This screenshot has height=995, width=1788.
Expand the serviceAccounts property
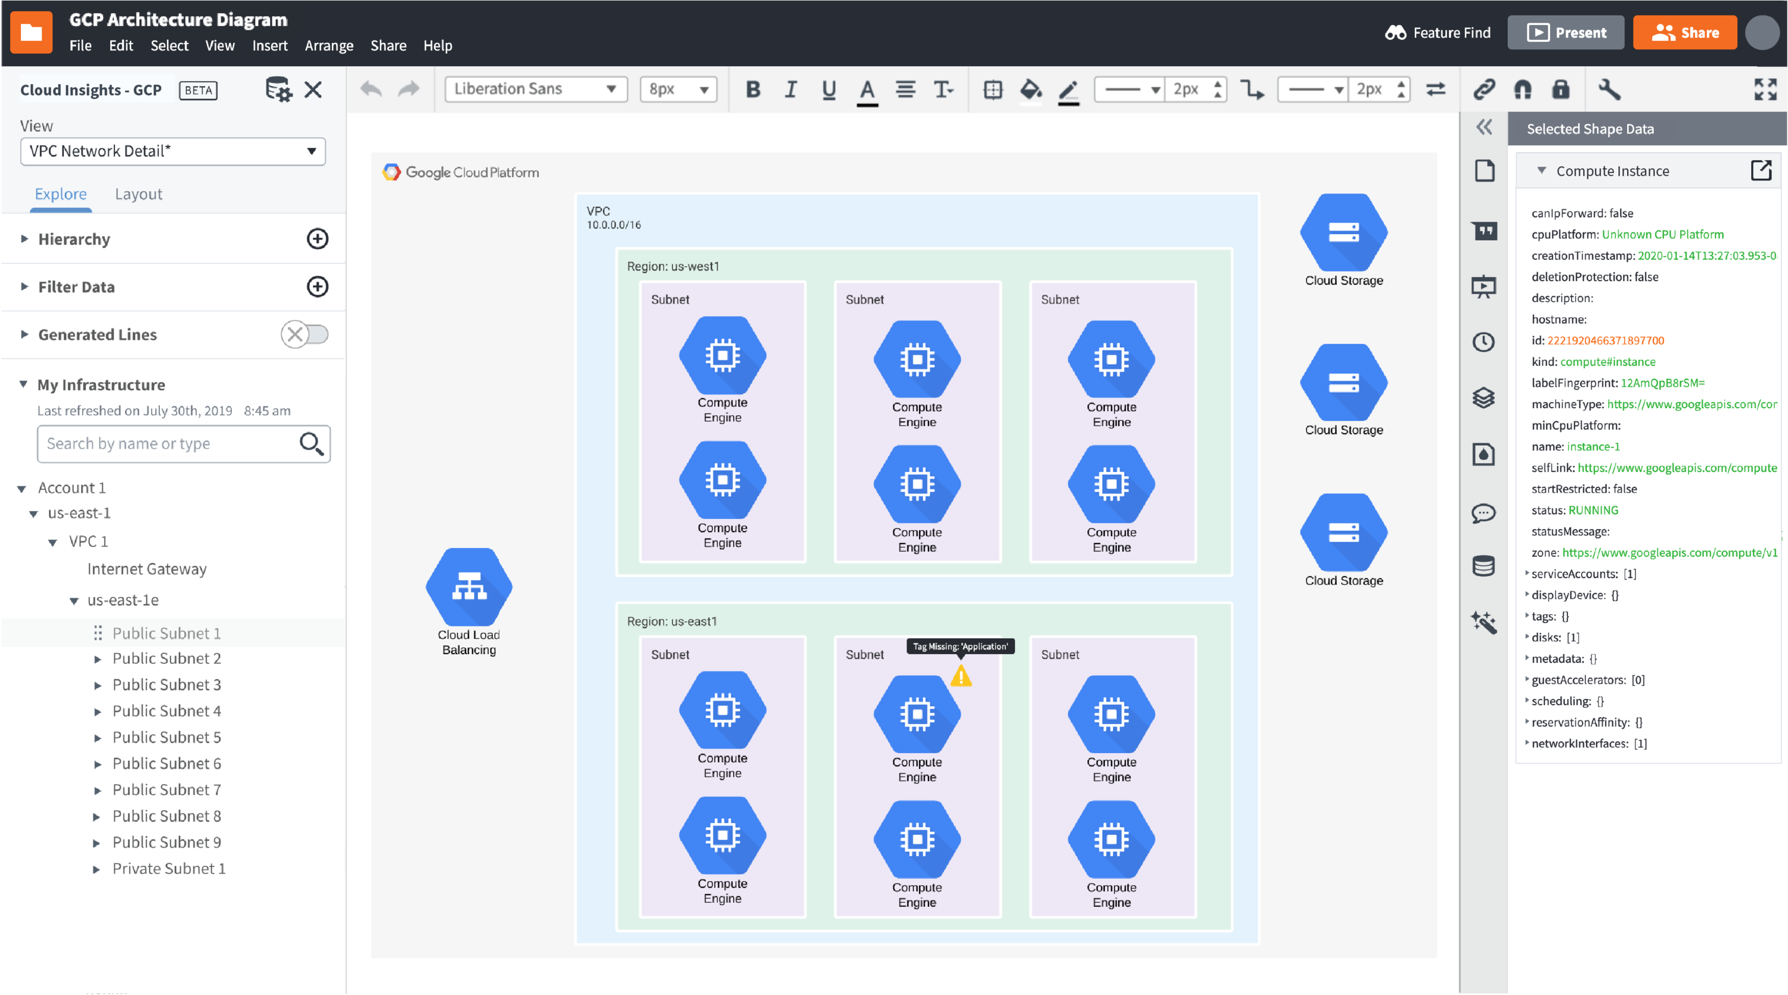(x=1527, y=574)
